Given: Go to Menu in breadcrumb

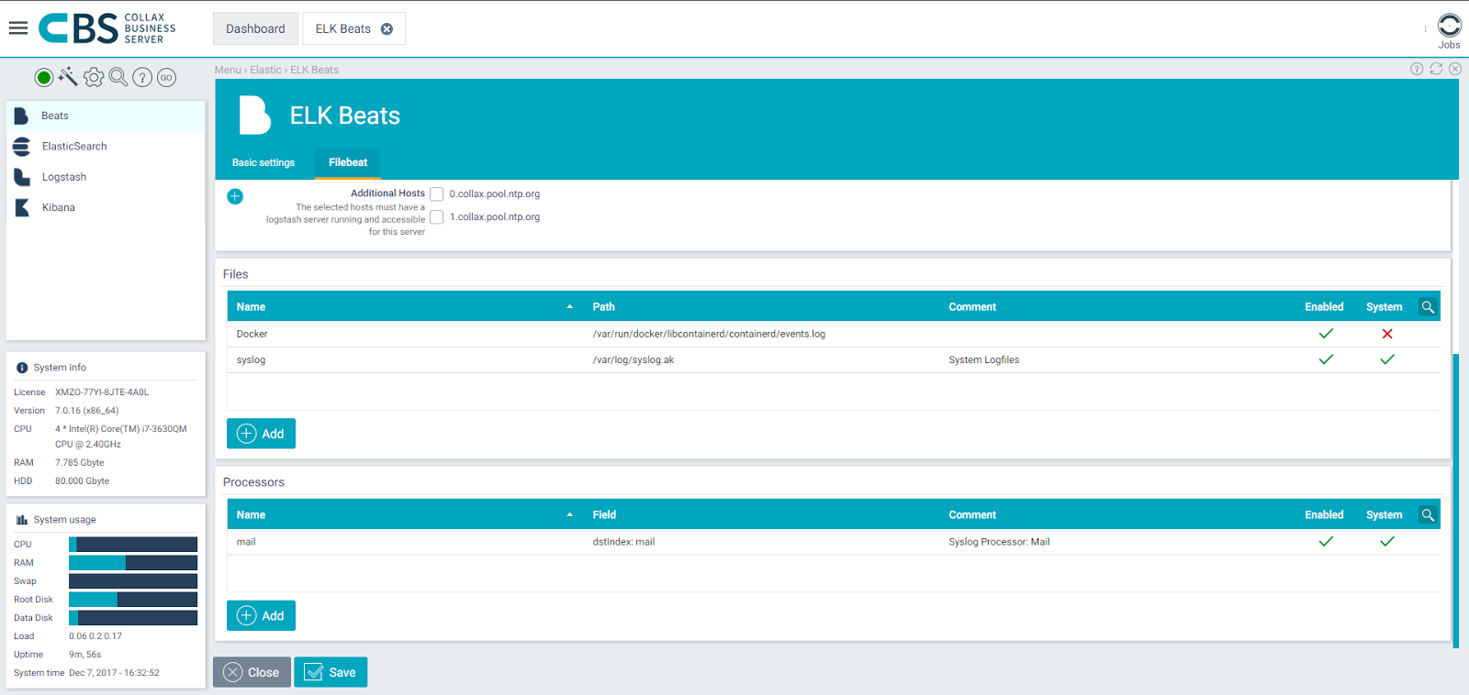Looking at the screenshot, I should pos(228,70).
